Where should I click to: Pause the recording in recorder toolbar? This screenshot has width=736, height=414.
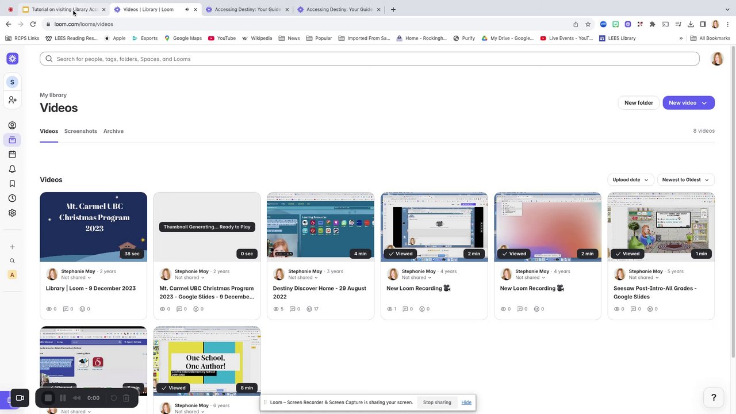pyautogui.click(x=63, y=398)
